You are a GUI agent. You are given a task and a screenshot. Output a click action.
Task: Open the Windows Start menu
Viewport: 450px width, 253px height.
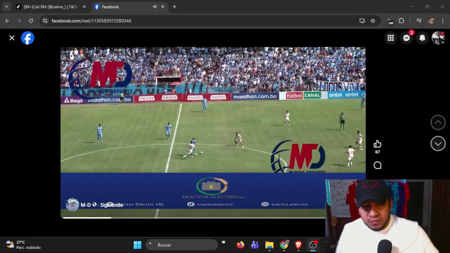(x=137, y=245)
